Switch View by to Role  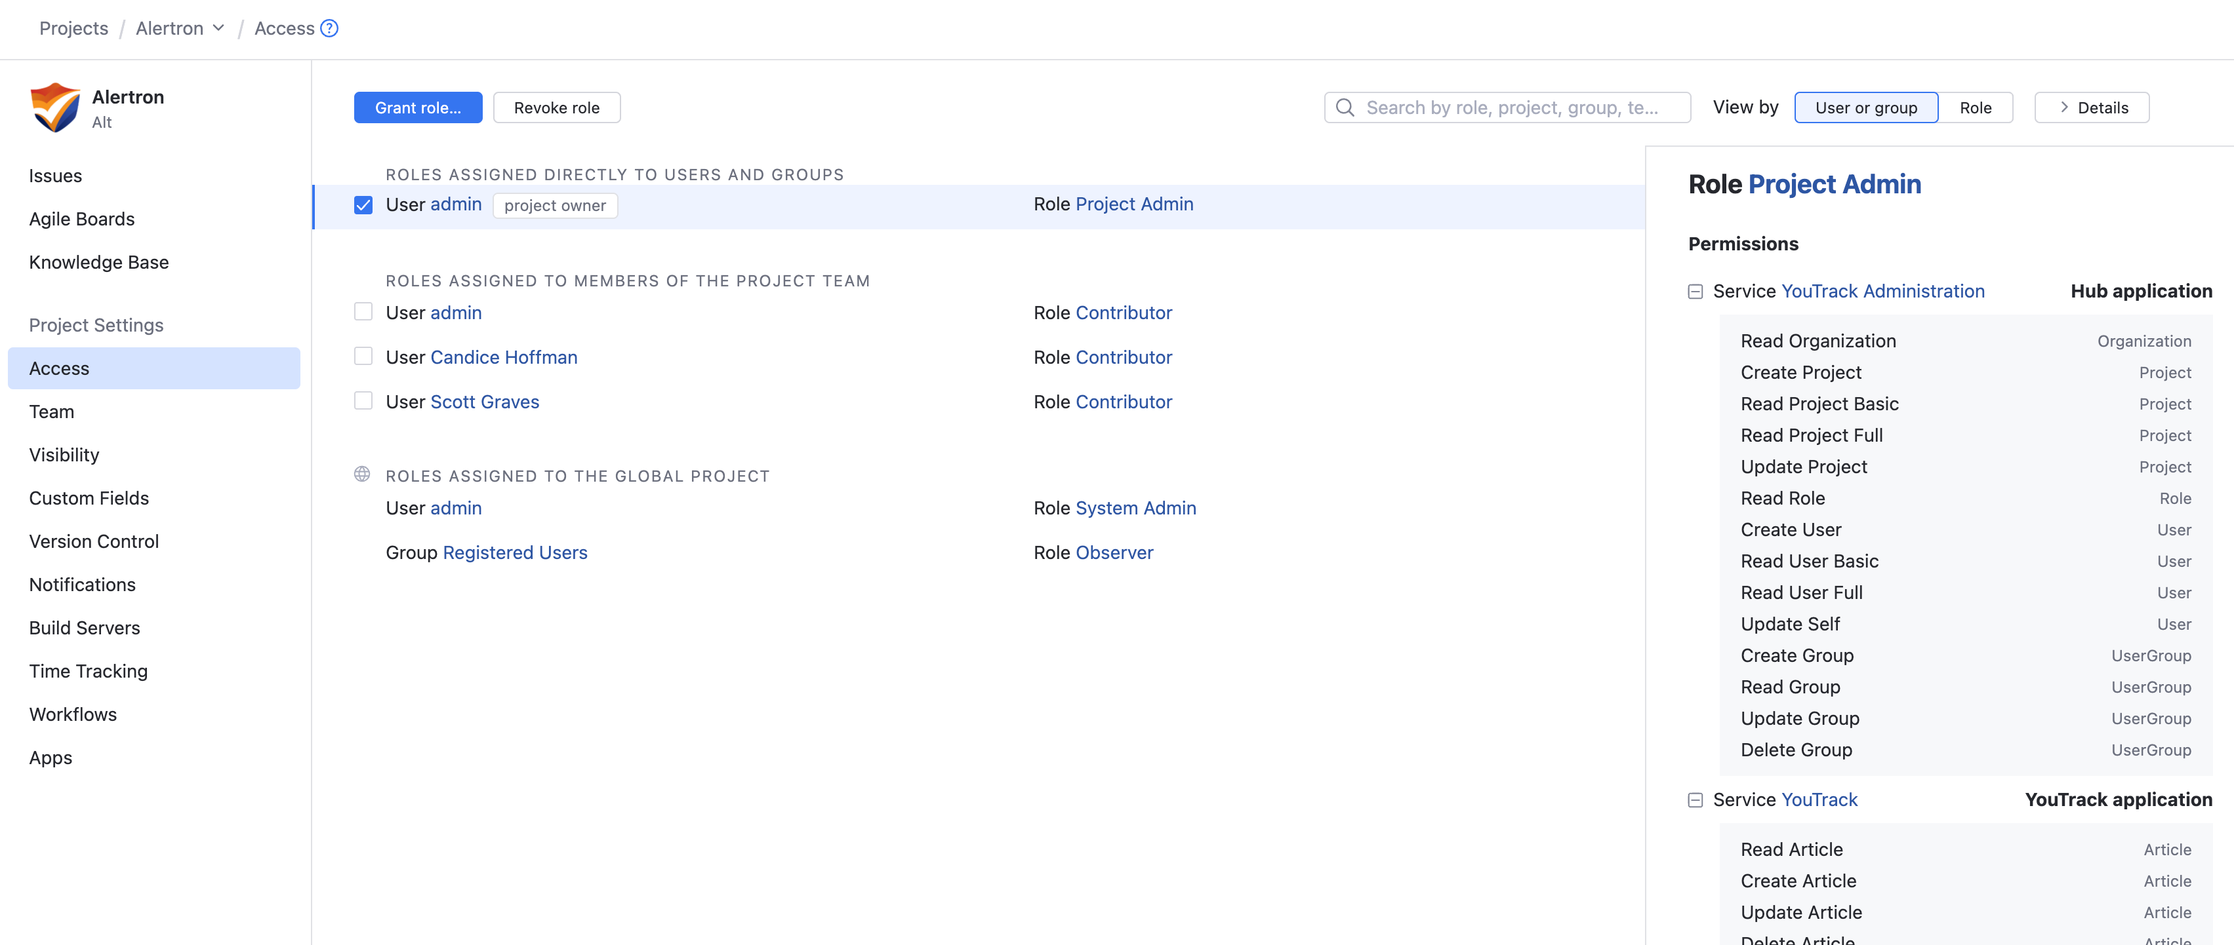[1976, 107]
